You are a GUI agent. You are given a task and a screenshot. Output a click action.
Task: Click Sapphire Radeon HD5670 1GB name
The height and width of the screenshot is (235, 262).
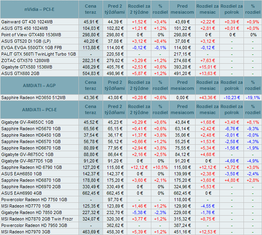click(31, 129)
